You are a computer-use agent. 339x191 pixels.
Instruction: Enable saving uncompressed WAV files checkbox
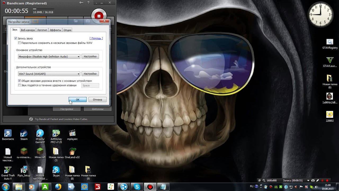tap(19, 43)
